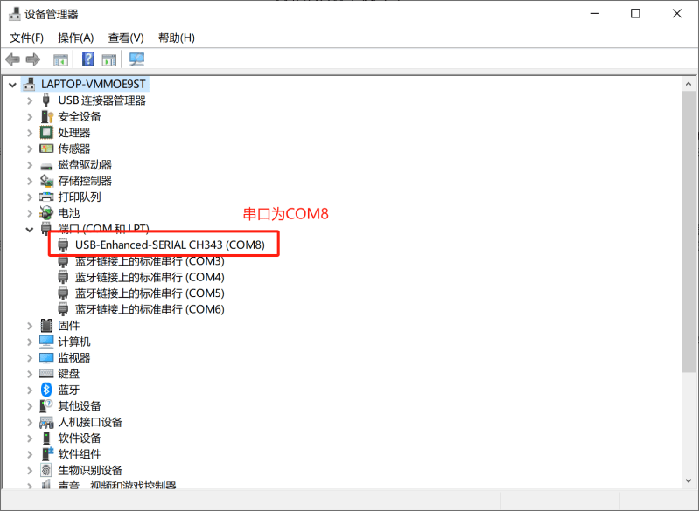
Task: Click the back arrow toolbar icon
Action: (12, 59)
